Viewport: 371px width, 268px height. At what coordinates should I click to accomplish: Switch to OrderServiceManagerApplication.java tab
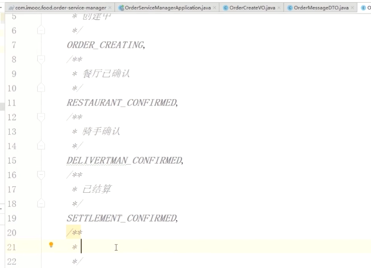168,8
